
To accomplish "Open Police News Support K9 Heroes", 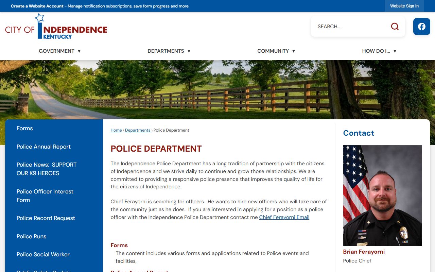I will [47, 169].
